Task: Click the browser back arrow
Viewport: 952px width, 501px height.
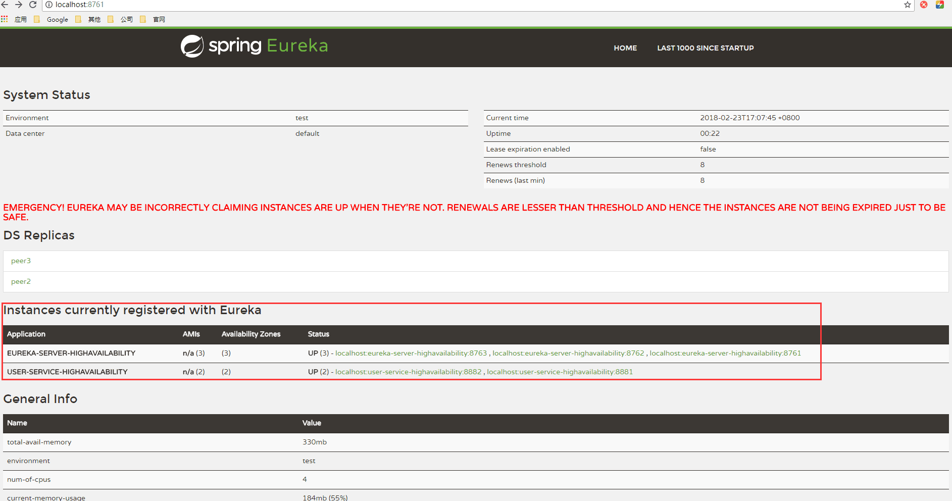Action: click(x=5, y=5)
